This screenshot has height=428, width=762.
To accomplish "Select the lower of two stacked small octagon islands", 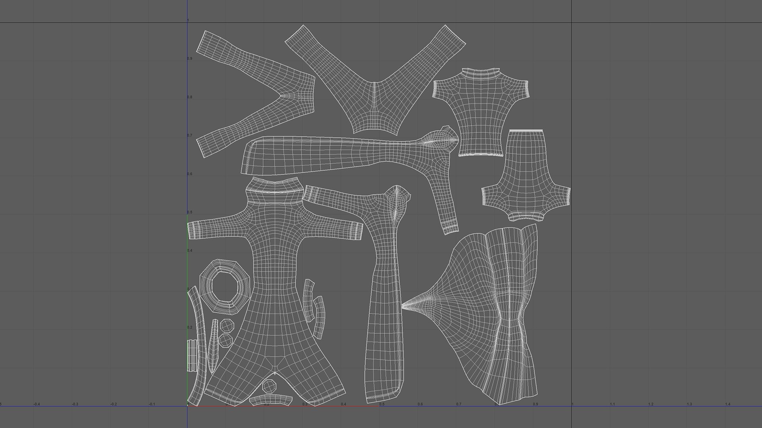I will click(226, 341).
